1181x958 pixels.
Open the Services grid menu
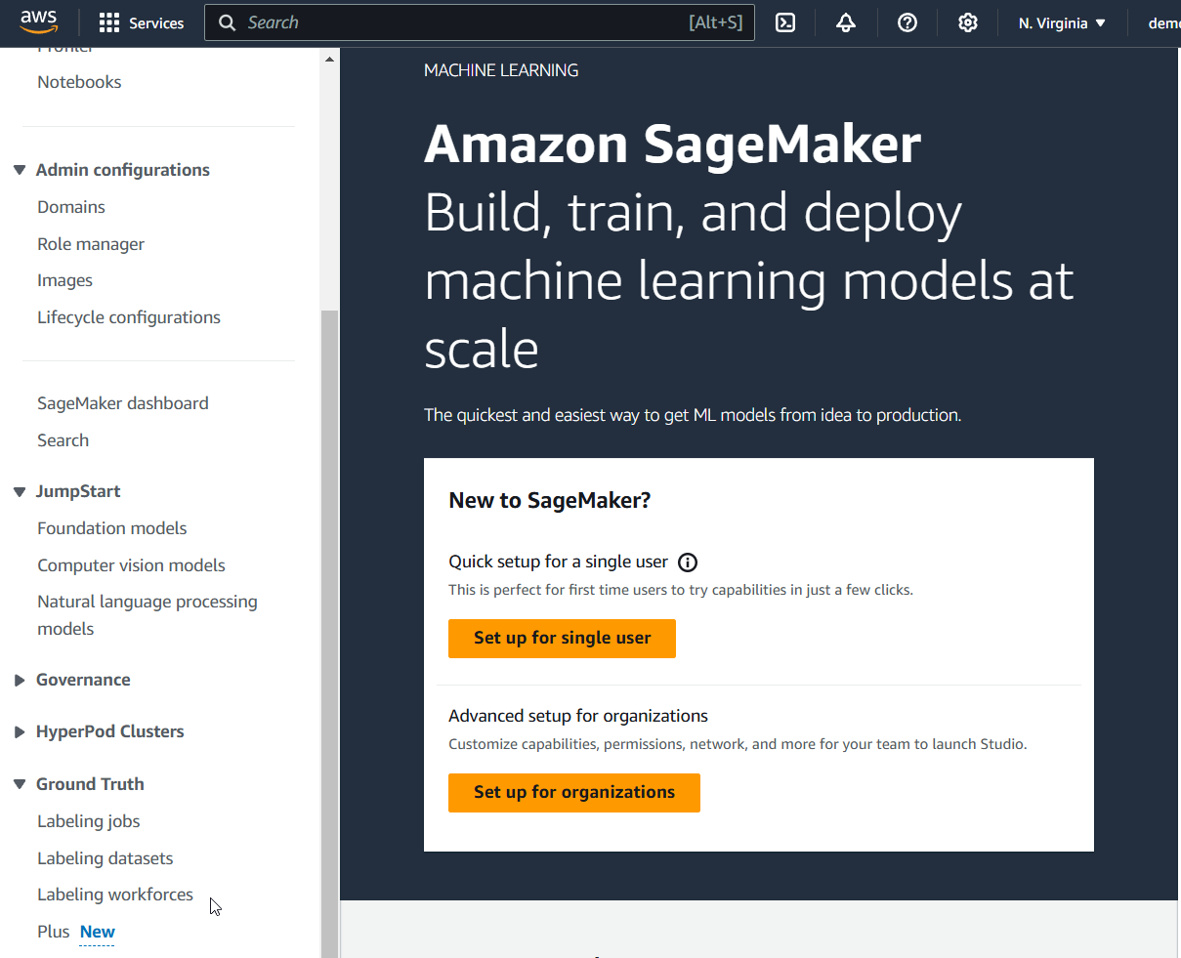142,22
